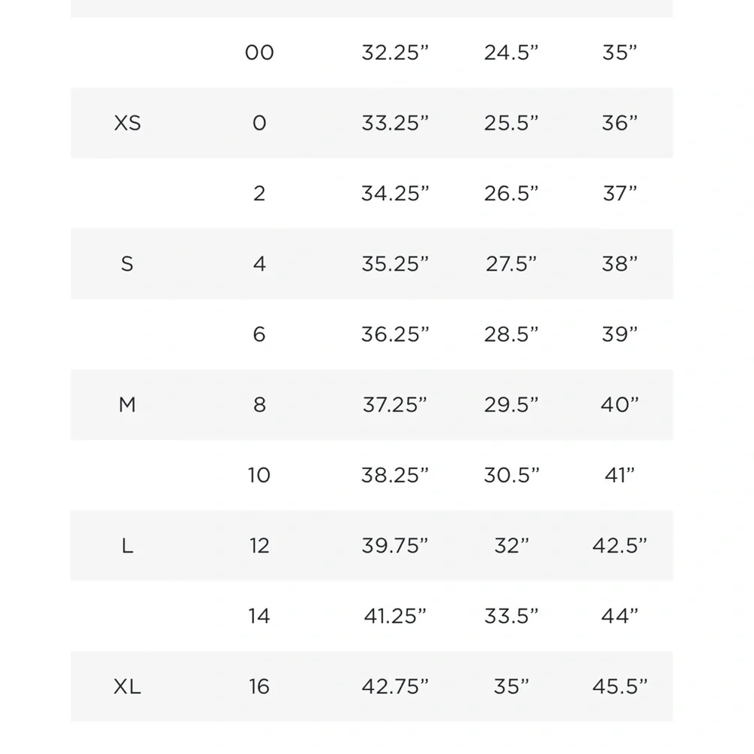Screen dimensions: 754x754
Task: Click the XL size label
Action: coord(127,687)
